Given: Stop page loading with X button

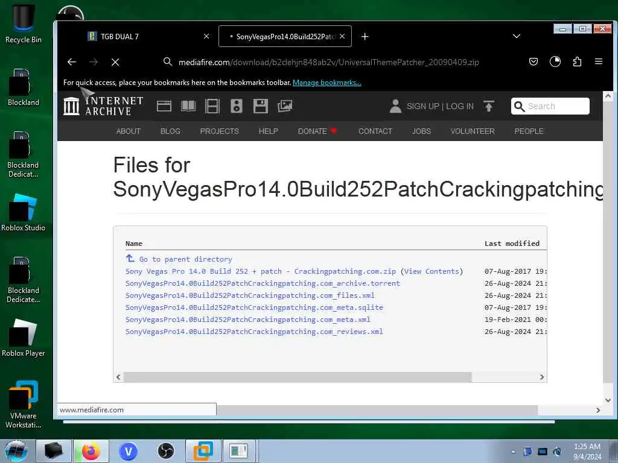Looking at the screenshot, I should 115,62.
